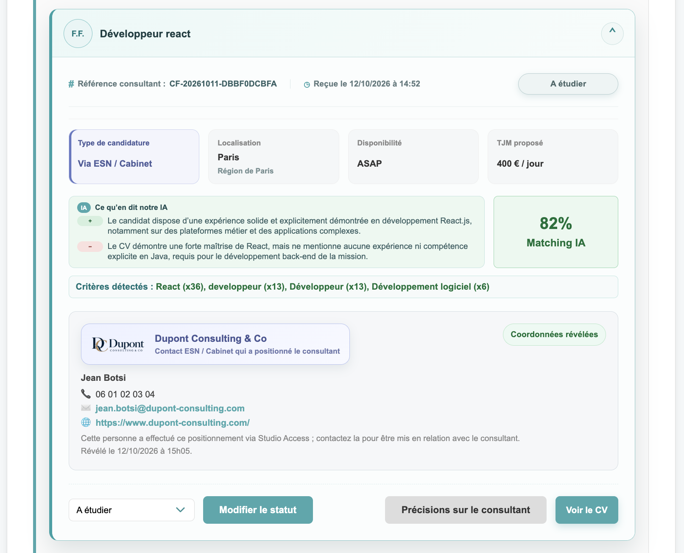This screenshot has width=684, height=553.
Task: Open the A étudier status dropdown
Action: [x=131, y=510]
